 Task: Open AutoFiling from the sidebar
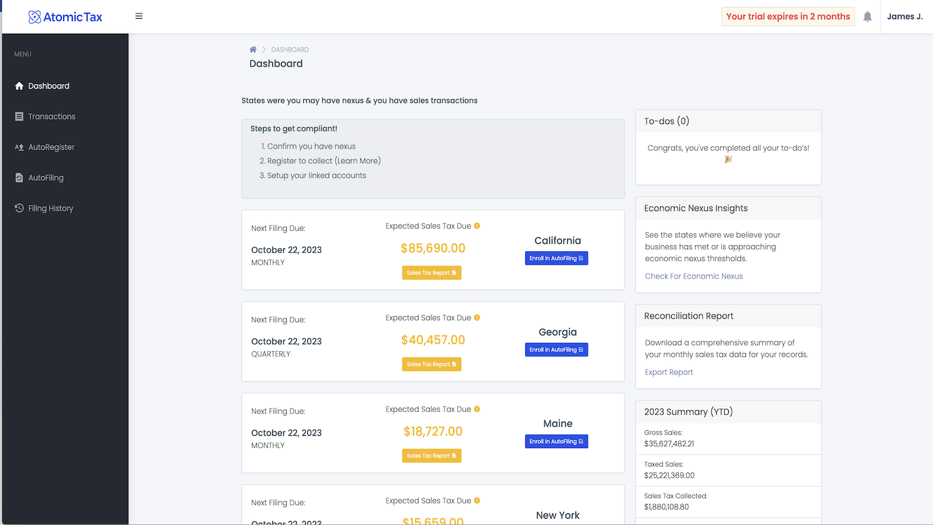pyautogui.click(x=45, y=178)
